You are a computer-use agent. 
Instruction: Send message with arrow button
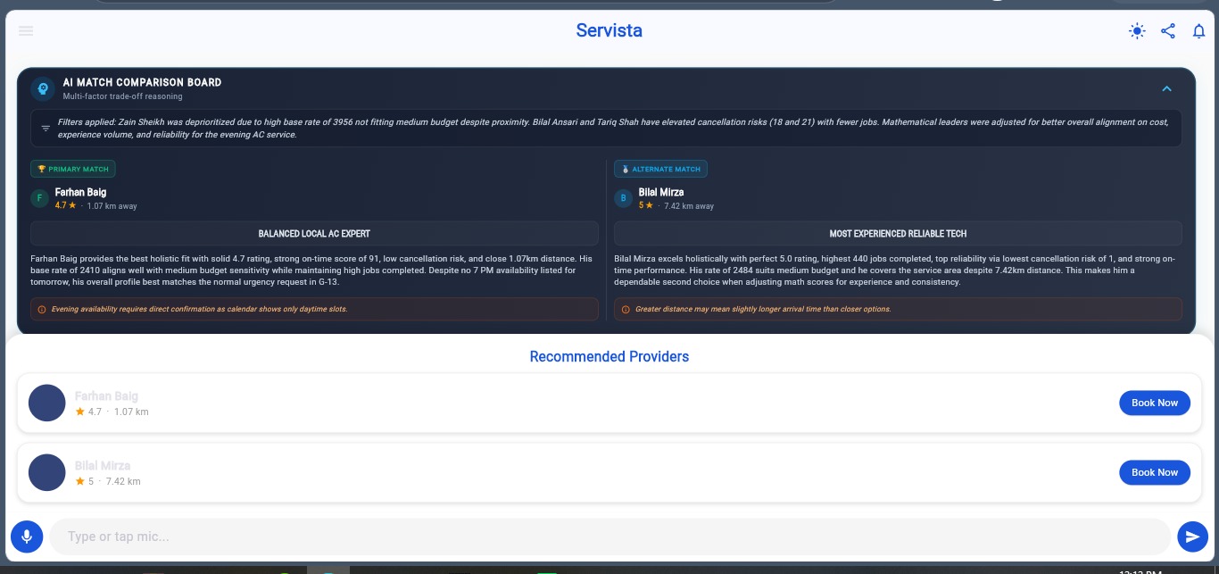pyautogui.click(x=1192, y=537)
